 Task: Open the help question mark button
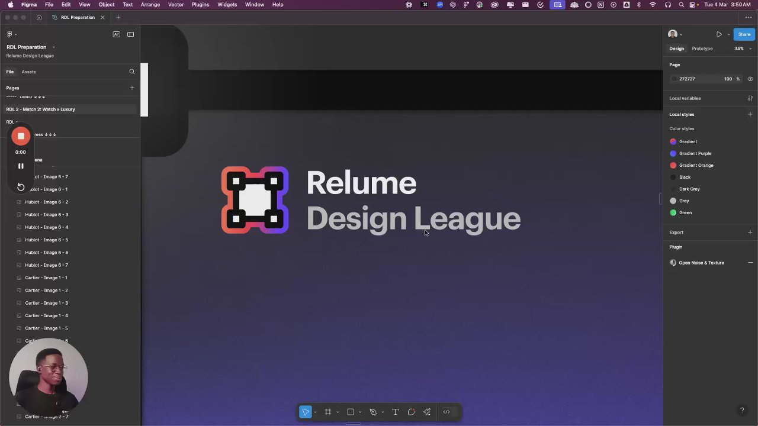coord(741,410)
